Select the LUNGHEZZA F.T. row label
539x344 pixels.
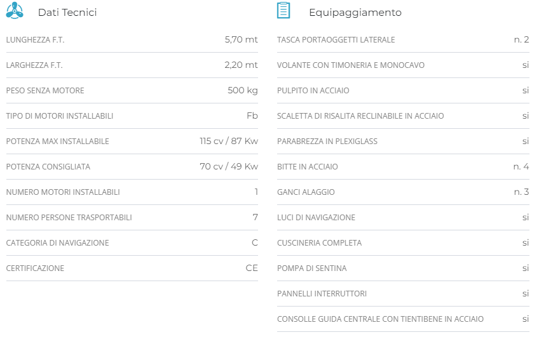coord(35,40)
